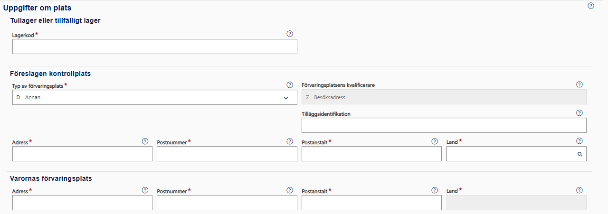Focus the Tilläggsidentifikation text field

[x=444, y=125]
